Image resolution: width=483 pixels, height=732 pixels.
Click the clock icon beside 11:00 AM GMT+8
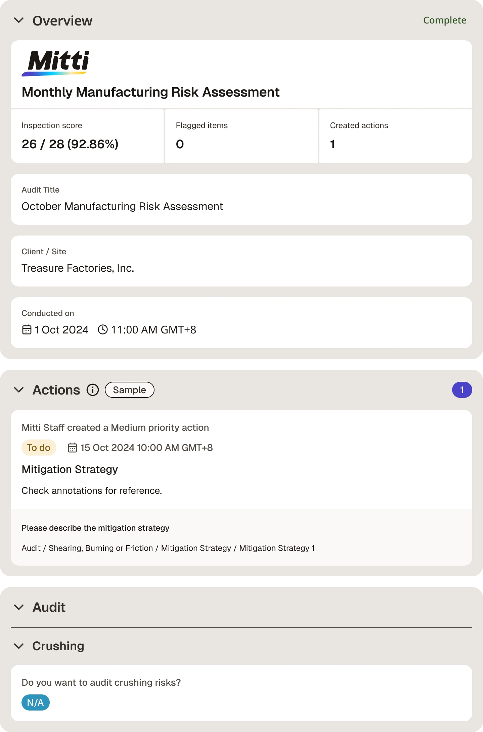103,330
